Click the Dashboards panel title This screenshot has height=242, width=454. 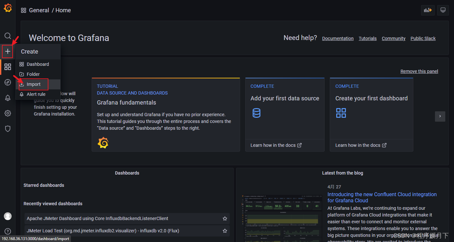(x=127, y=173)
